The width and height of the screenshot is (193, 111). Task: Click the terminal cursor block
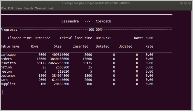1,92
